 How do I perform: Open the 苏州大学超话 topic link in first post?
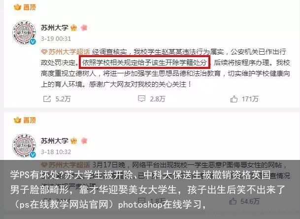pyautogui.click(x=66, y=52)
